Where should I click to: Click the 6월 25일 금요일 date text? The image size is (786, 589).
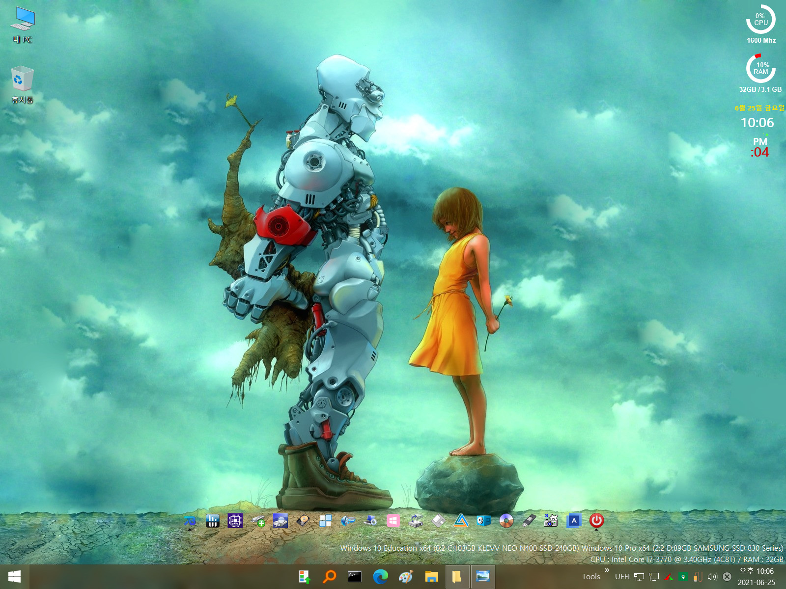pyautogui.click(x=759, y=108)
